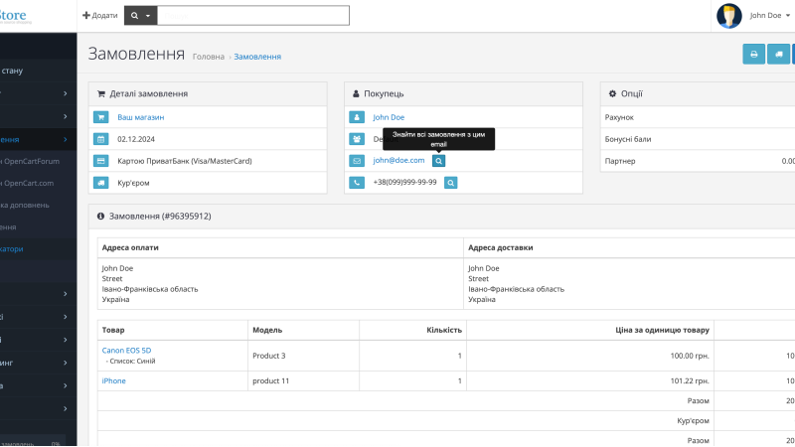The image size is (795, 447).
Task: Focus the top search input field
Action: [253, 16]
